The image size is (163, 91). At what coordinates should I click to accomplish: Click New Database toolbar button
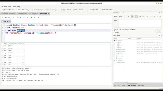[x=8, y=10]
